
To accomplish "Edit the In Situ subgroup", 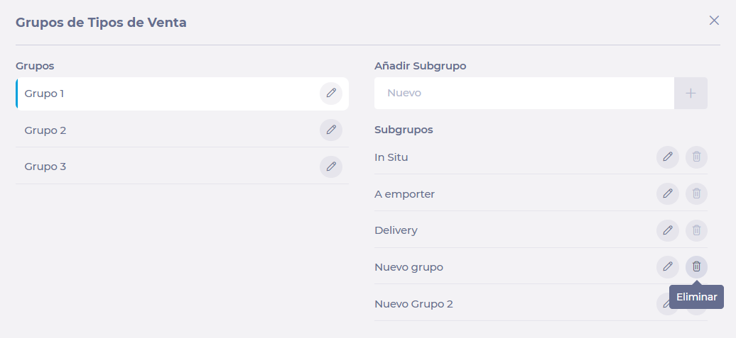I will tap(668, 157).
